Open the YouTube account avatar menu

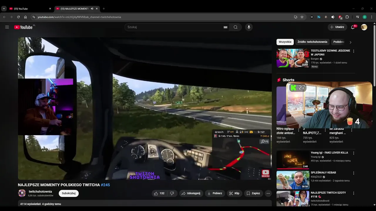click(364, 27)
